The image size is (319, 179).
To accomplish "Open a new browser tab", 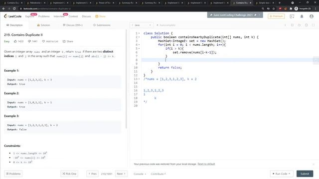I will tap(280, 3).
